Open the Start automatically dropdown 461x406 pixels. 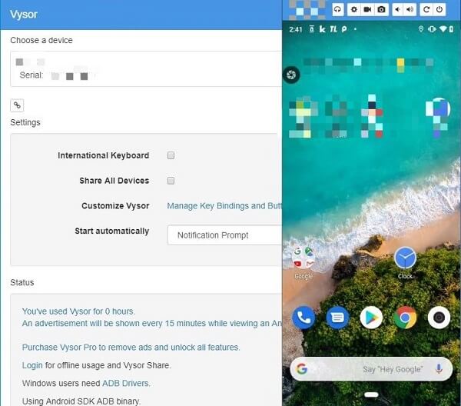click(x=224, y=235)
